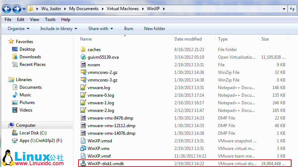Click Local Disk (C:) drive icon

15,133
